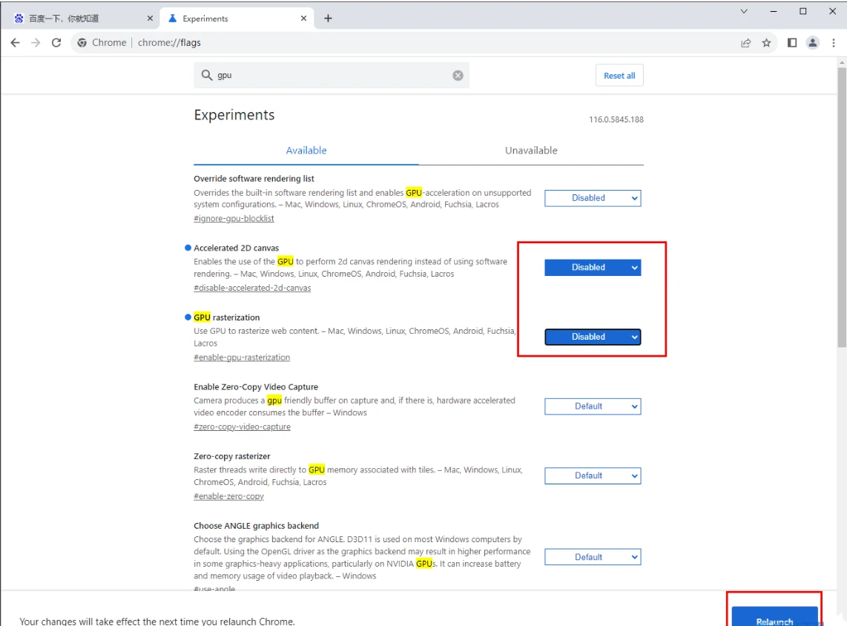Open Accelerated 2D canvas dropdown
The height and width of the screenshot is (626, 847).
point(593,267)
